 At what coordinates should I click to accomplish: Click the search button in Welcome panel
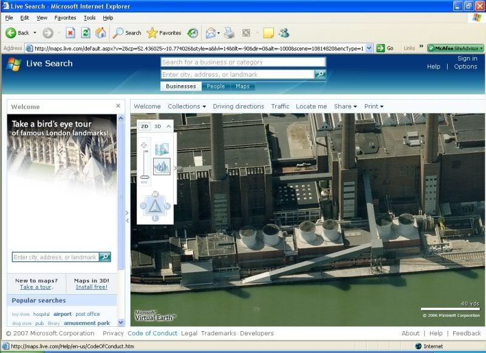105,257
